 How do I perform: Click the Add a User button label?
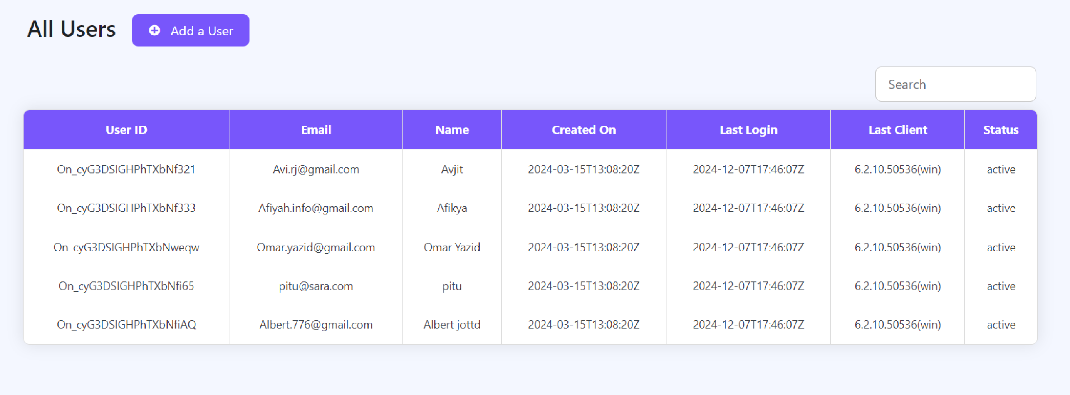coord(202,31)
